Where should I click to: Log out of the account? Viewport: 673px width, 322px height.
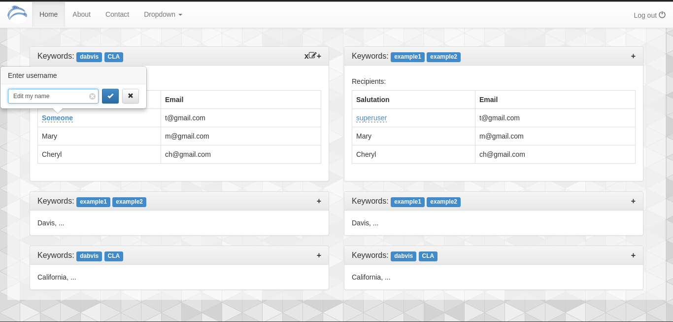[x=649, y=15]
